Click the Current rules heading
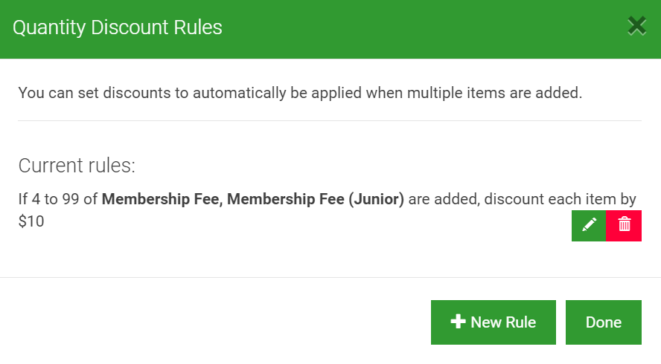The height and width of the screenshot is (364, 661). [x=77, y=166]
